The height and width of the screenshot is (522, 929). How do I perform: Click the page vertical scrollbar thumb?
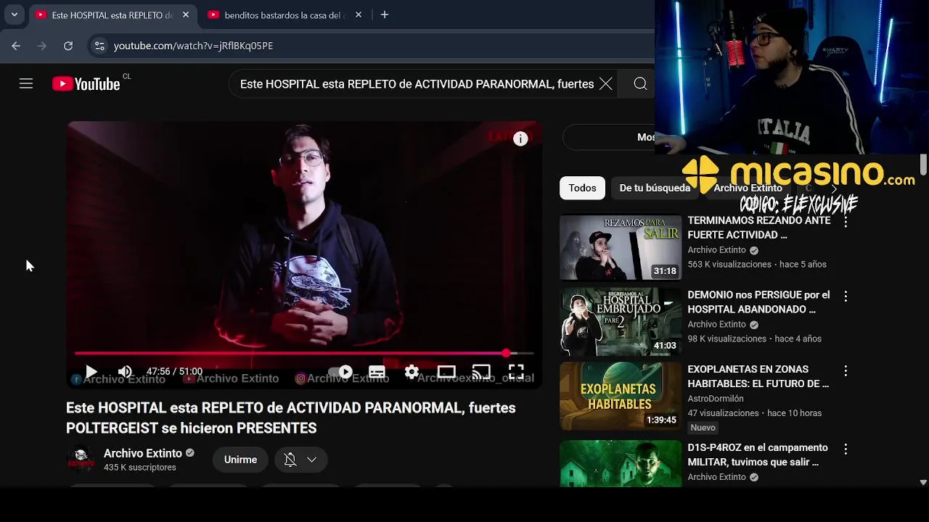(x=923, y=165)
